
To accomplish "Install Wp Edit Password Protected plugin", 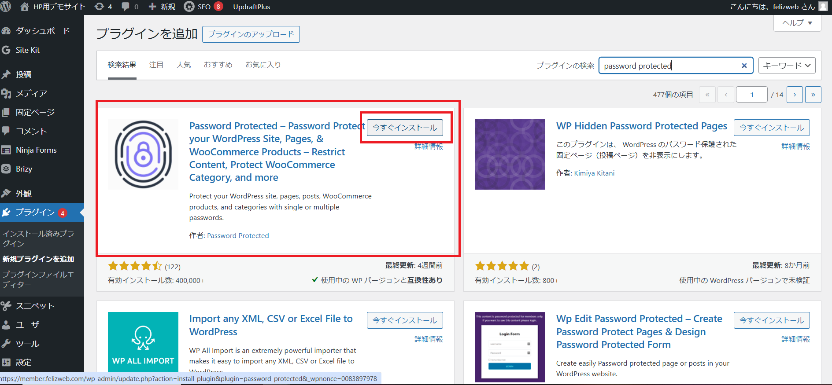I will tap(772, 320).
